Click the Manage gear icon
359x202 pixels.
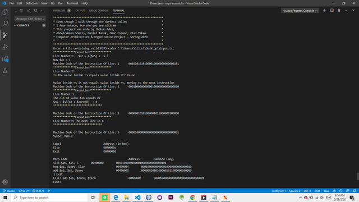(5, 182)
